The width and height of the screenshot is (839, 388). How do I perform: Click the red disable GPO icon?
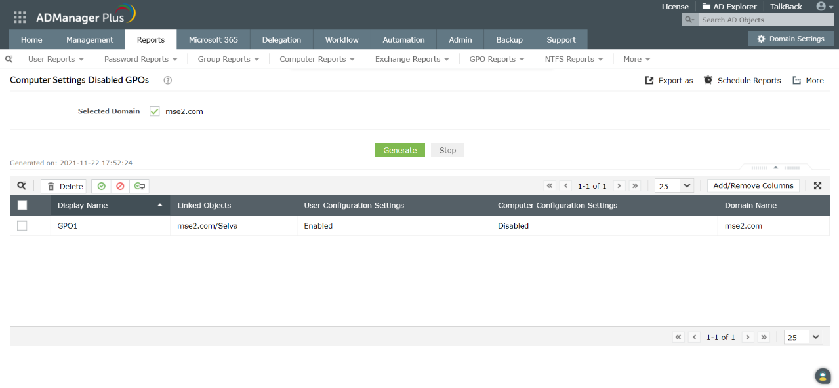pyautogui.click(x=120, y=186)
